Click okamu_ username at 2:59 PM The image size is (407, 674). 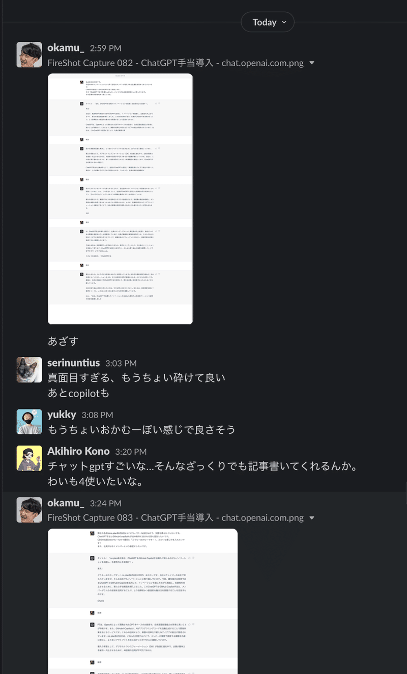[66, 48]
